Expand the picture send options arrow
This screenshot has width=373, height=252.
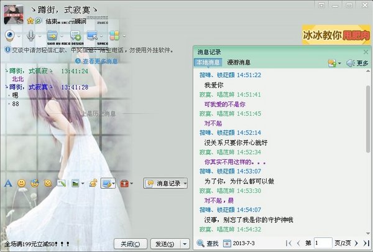83,184
